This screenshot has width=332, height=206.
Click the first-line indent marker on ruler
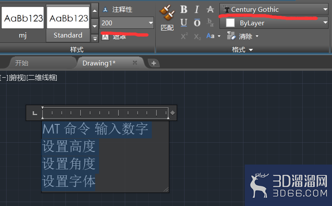[43, 108]
